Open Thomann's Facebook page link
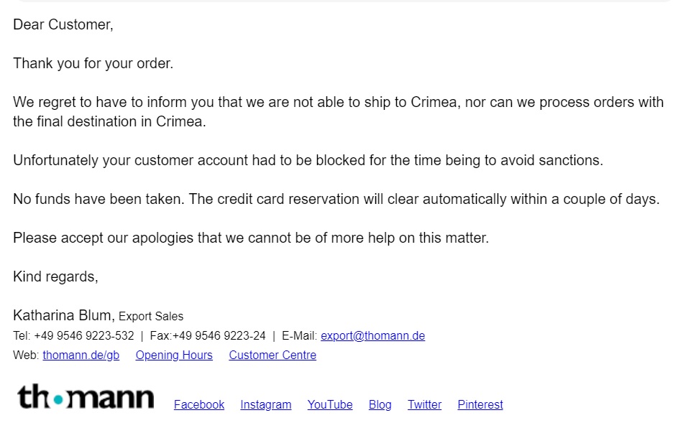The image size is (683, 428). (x=199, y=405)
